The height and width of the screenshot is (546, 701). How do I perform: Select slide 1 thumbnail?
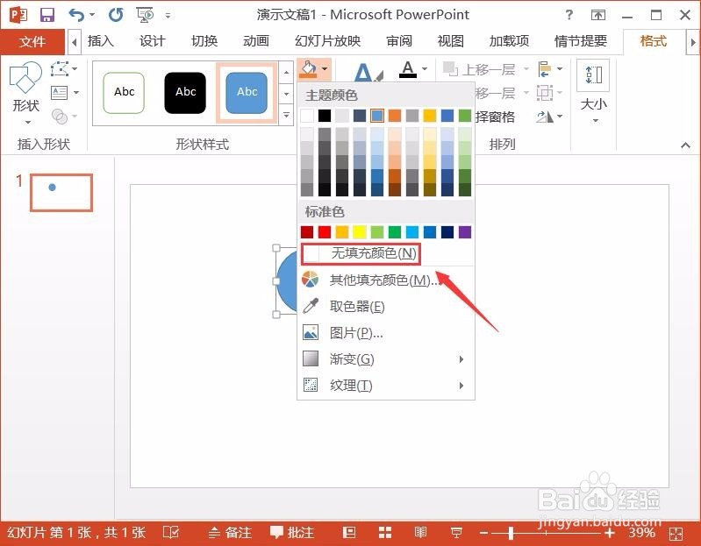[x=61, y=193]
